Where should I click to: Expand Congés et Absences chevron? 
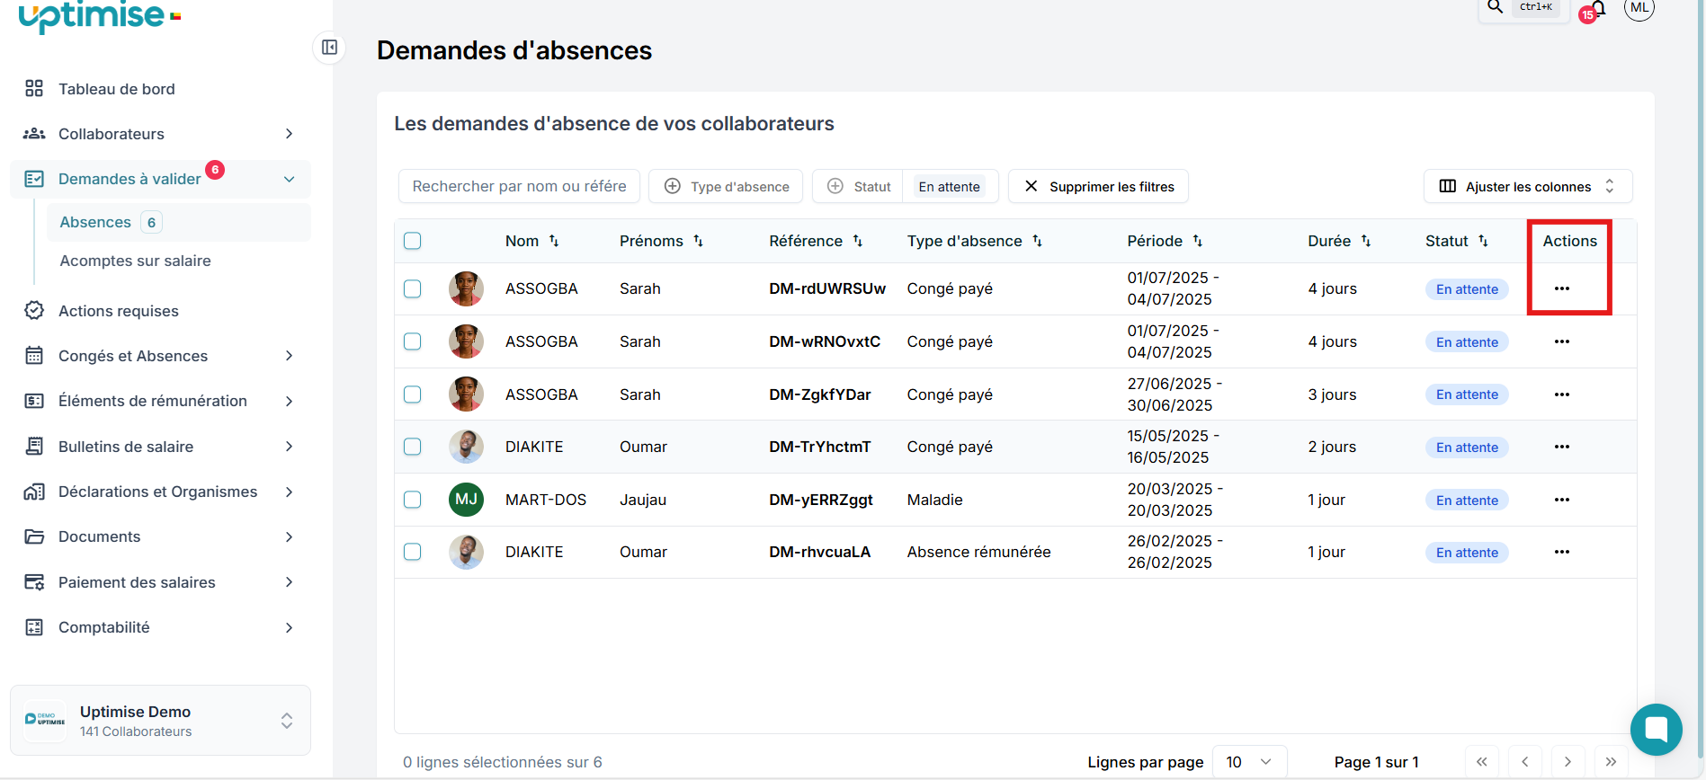[x=289, y=356]
